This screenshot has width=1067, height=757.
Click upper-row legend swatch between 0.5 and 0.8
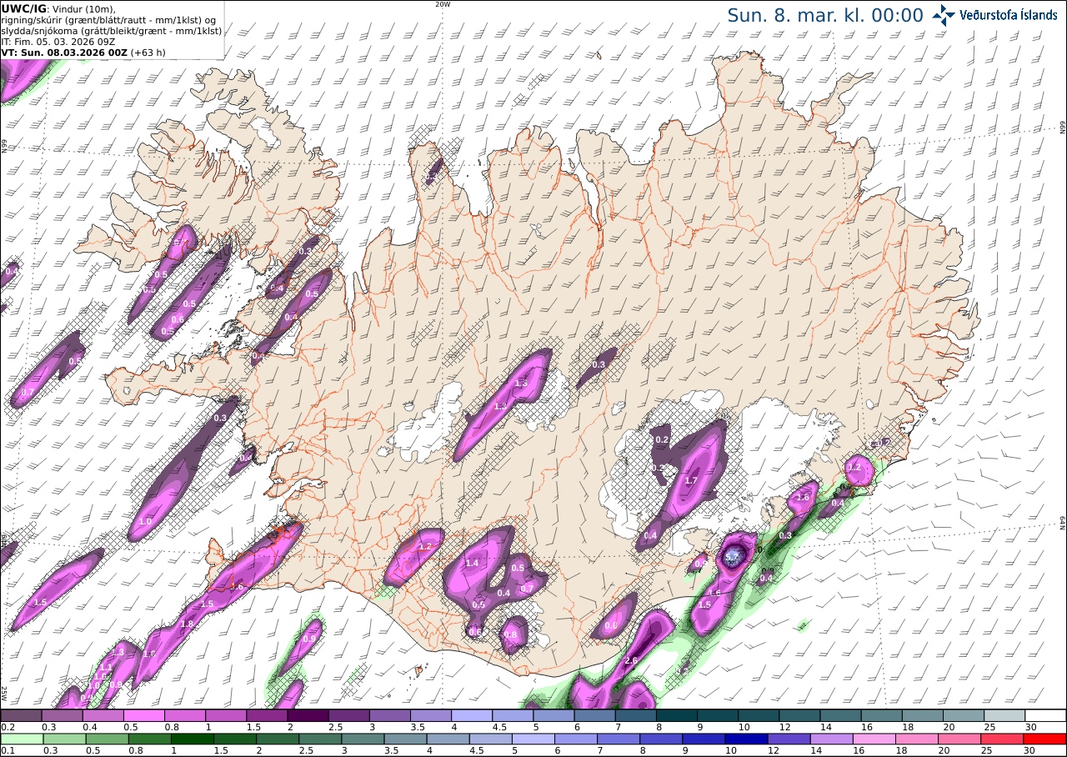(x=144, y=715)
